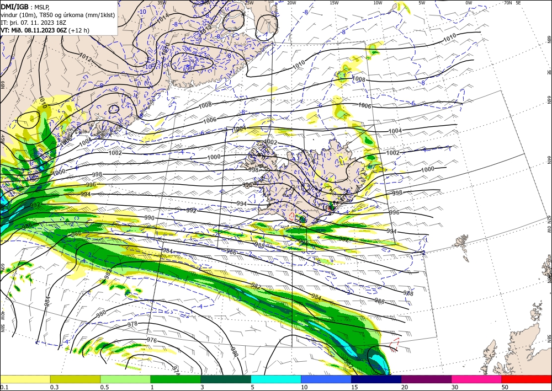Screen dimensions: 552x391
Task: Click the light green 0.5–1 legend segment
Action: click(125, 379)
